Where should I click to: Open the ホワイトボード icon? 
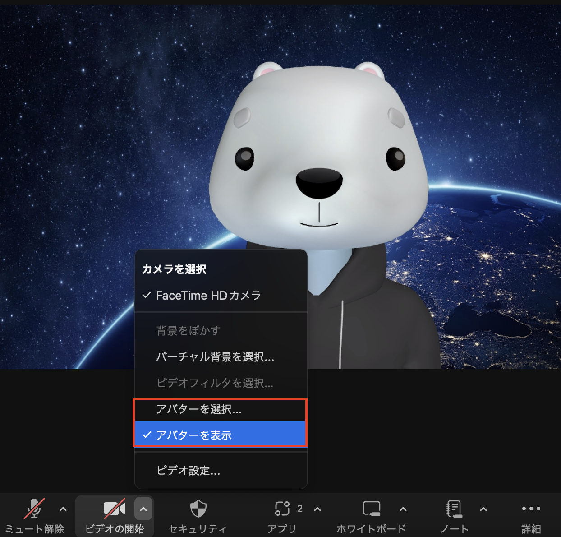pyautogui.click(x=372, y=509)
